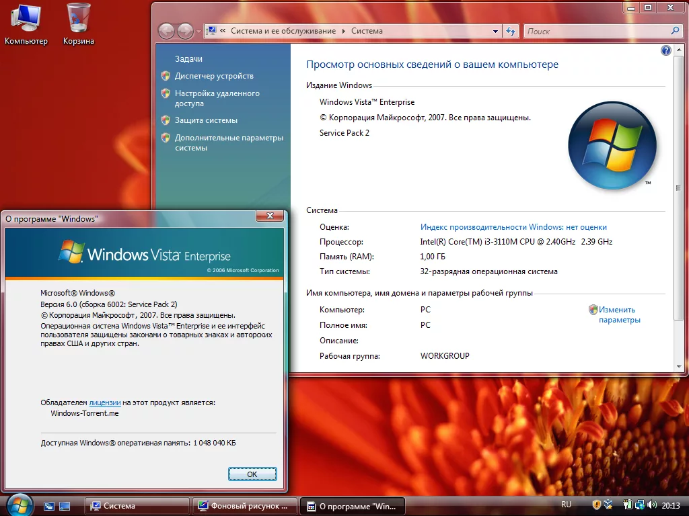689x516 pixels.
Task: Open Диспетчер устройств link
Action: 214,76
